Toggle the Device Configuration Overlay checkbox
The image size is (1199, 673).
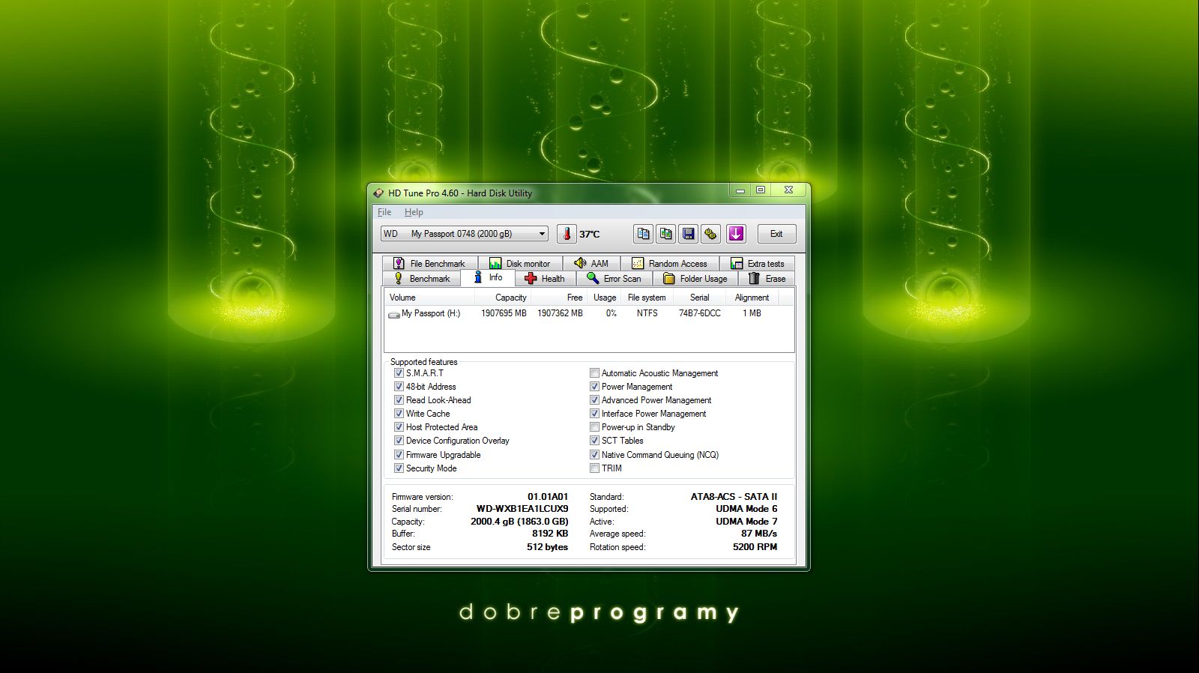click(399, 440)
